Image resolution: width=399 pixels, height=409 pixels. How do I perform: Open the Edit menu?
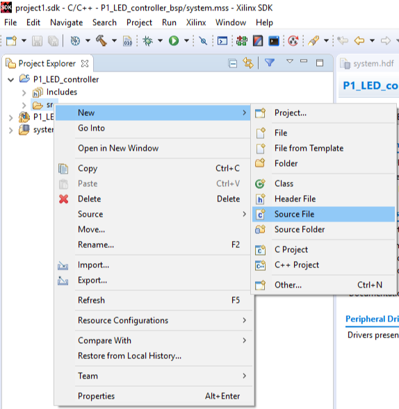pyautogui.click(x=33, y=23)
